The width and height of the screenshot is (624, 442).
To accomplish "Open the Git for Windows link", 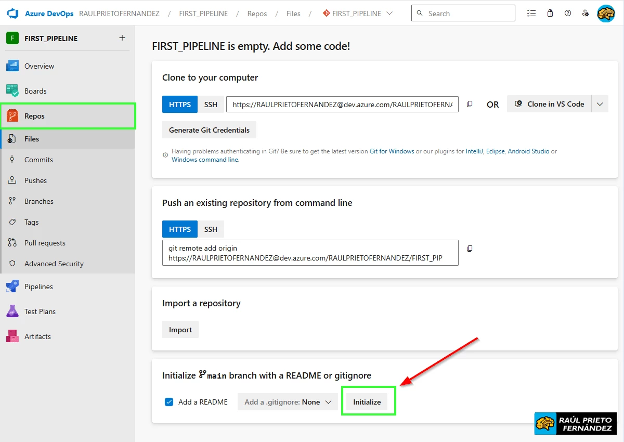I will coord(392,151).
